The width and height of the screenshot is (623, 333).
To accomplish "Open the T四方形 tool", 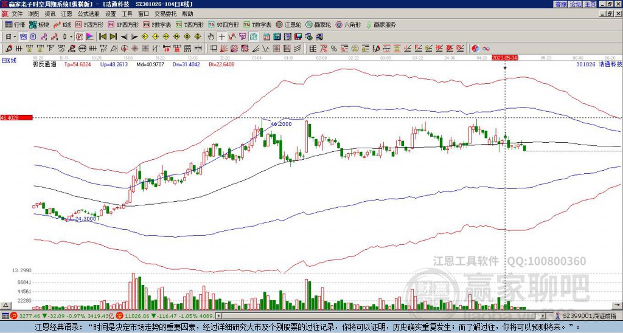I will coord(190,24).
